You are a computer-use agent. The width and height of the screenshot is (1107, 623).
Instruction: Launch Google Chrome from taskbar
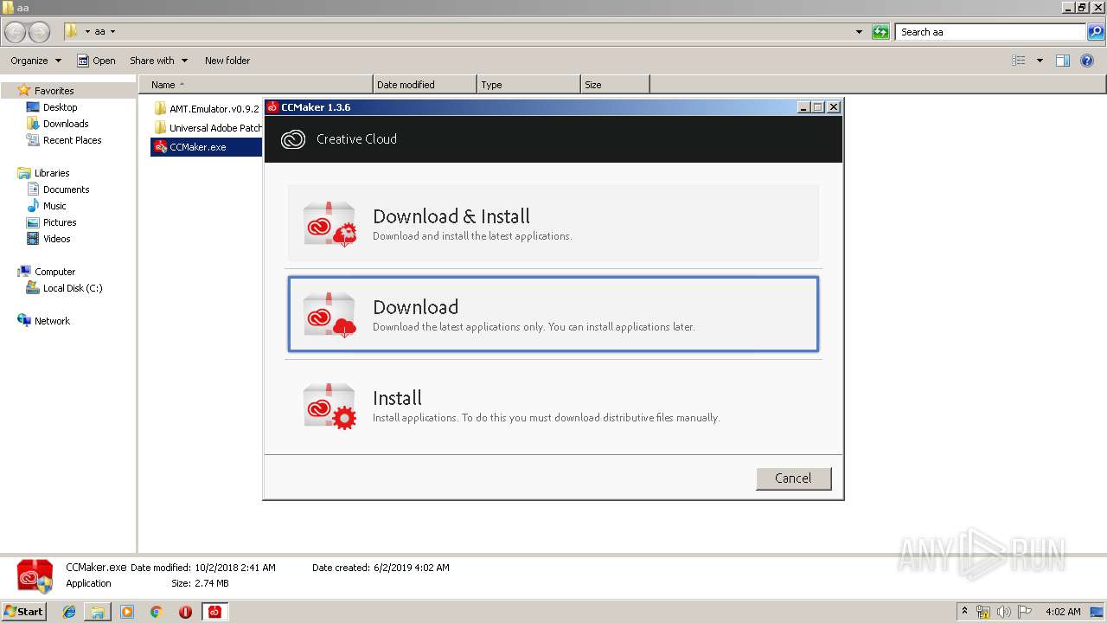click(157, 612)
